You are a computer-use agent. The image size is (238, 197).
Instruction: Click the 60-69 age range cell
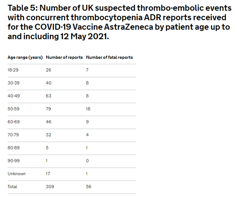(14, 122)
